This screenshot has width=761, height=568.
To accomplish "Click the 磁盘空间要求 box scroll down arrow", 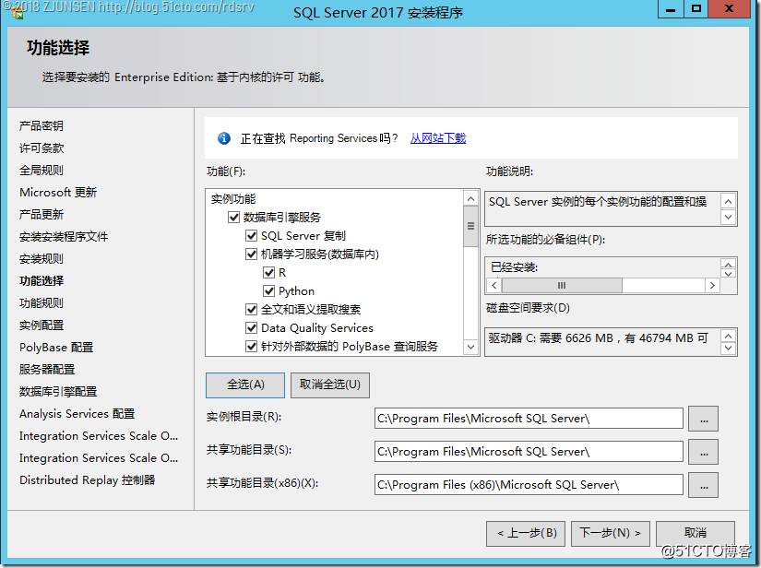I will 728,349.
